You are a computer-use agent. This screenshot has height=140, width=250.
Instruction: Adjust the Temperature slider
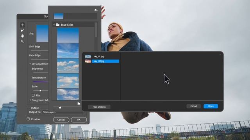pos(40,82)
